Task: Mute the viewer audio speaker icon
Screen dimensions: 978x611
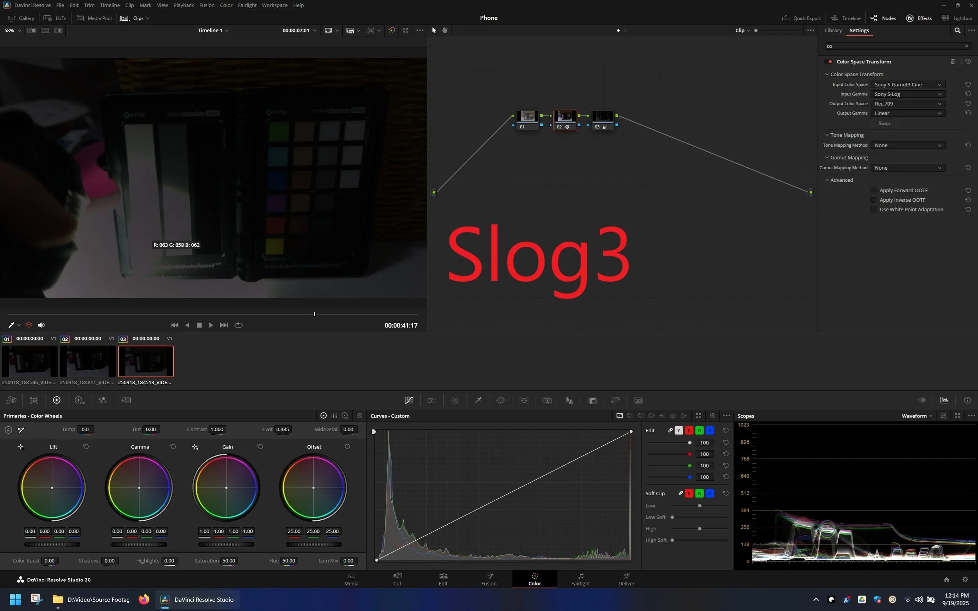Action: [x=41, y=325]
